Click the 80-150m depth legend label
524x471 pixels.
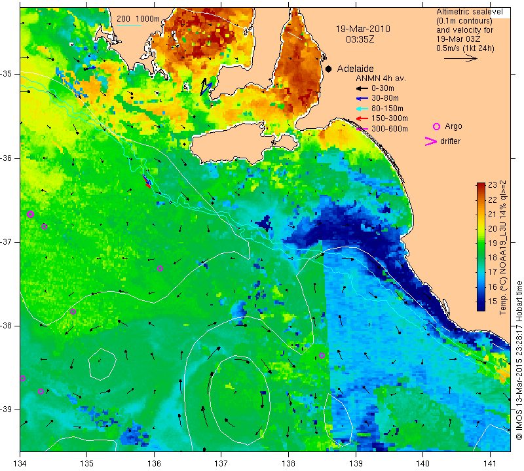pyautogui.click(x=387, y=109)
